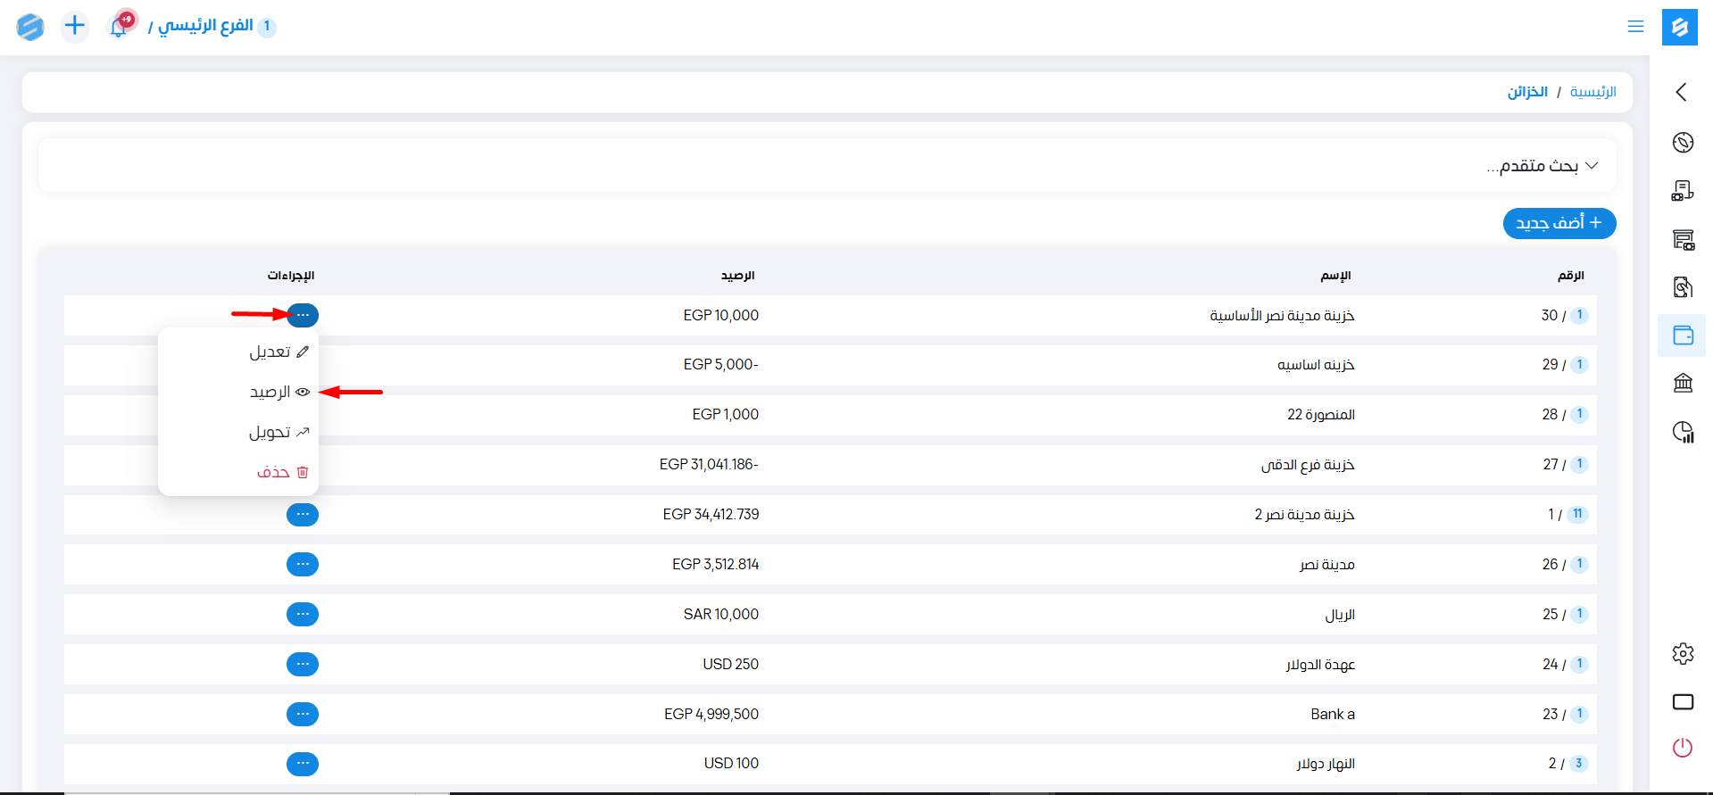Click the plus quick-add icon in header
This screenshot has height=795, width=1713.
pos(75,26)
